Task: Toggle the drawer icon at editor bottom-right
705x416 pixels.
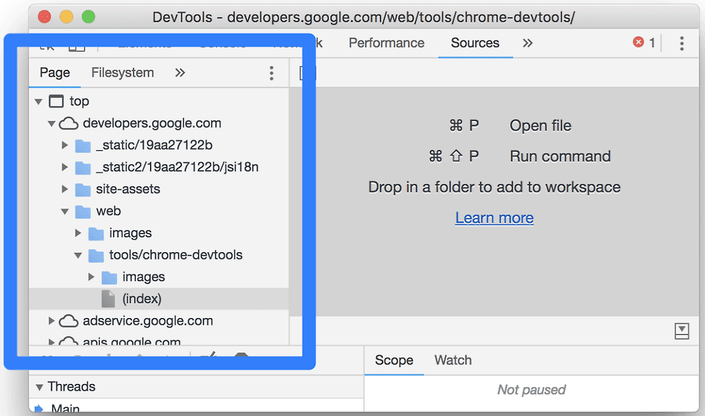Action: coord(682,331)
